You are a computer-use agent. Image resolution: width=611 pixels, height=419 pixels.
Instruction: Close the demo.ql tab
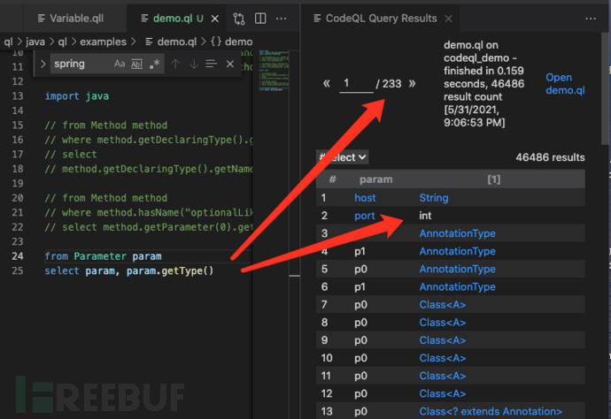214,19
